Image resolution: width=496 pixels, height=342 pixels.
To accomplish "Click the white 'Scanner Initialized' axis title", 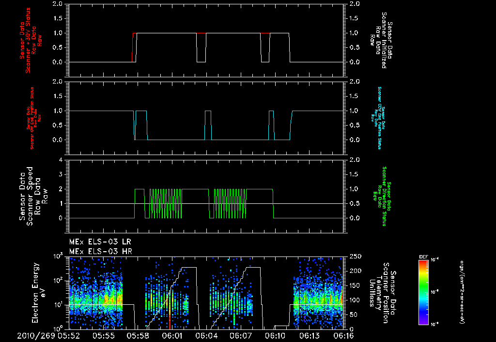I will coord(384,41).
